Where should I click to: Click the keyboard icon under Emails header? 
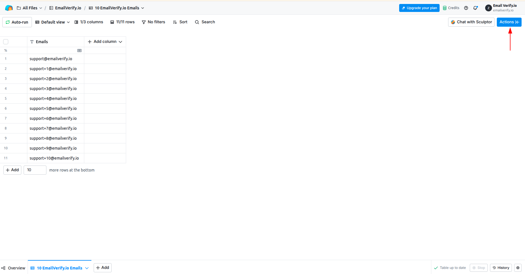click(79, 51)
